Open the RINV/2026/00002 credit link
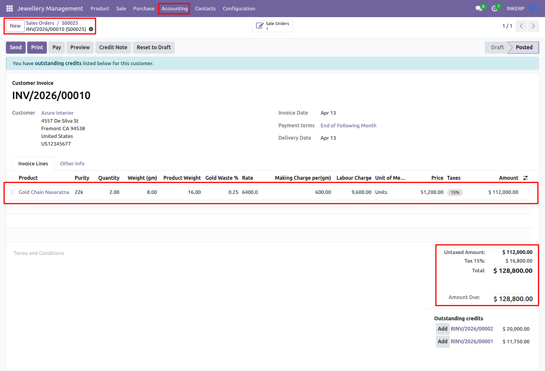545x371 pixels. [x=472, y=329]
